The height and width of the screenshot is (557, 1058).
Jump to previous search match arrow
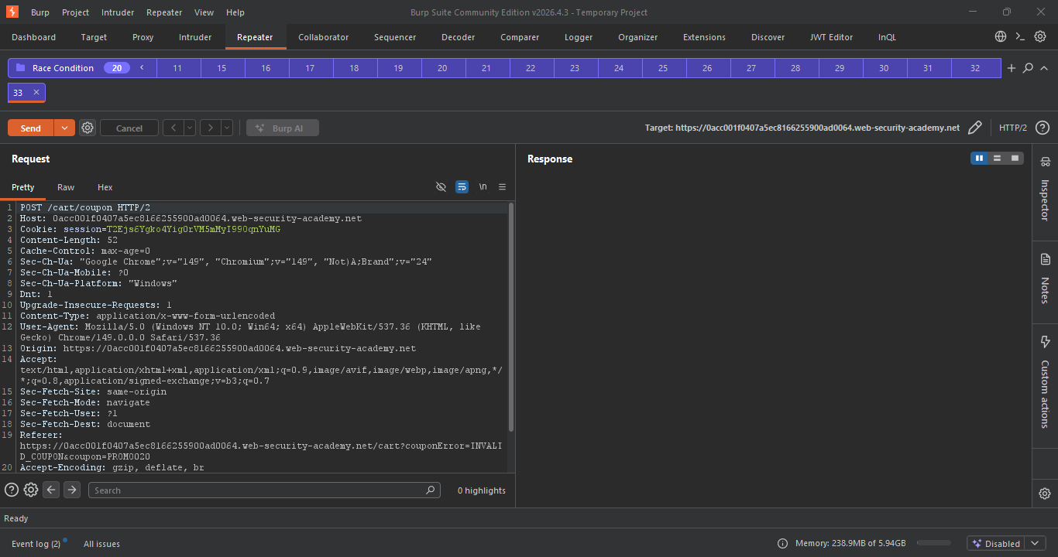pyautogui.click(x=51, y=490)
